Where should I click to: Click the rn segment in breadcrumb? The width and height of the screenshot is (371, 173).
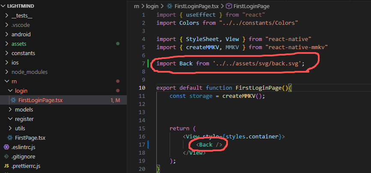coord(137,6)
